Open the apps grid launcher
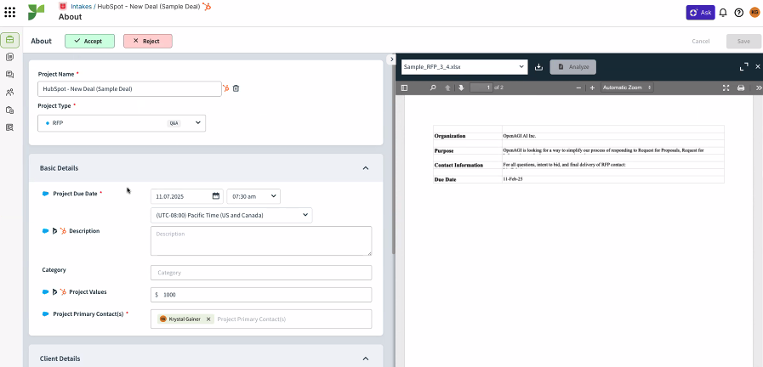This screenshot has width=763, height=367. (9, 12)
